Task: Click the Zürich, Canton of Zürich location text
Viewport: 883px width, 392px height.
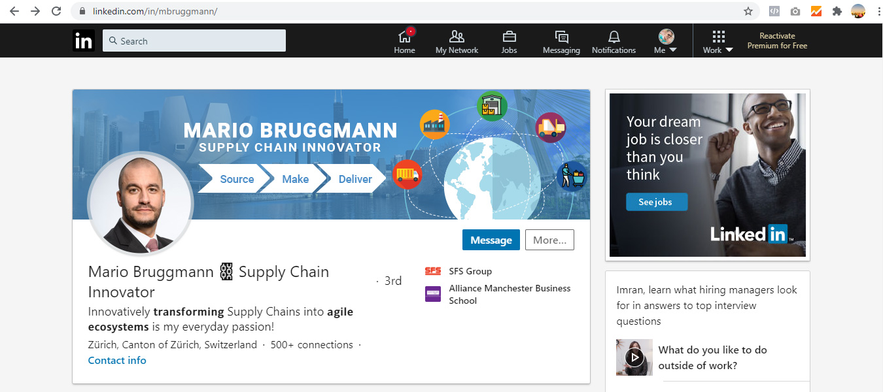Action: pyautogui.click(x=173, y=344)
